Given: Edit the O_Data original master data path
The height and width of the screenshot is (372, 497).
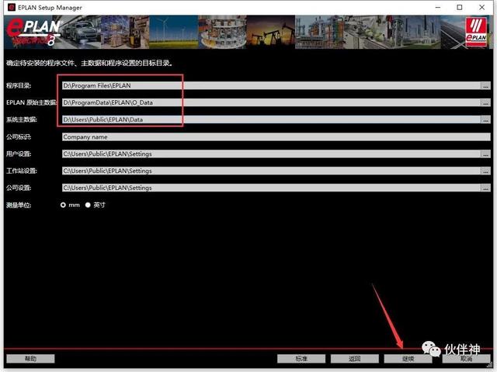Looking at the screenshot, I should (271, 102).
